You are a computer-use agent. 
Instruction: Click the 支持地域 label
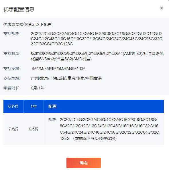tap(11, 78)
